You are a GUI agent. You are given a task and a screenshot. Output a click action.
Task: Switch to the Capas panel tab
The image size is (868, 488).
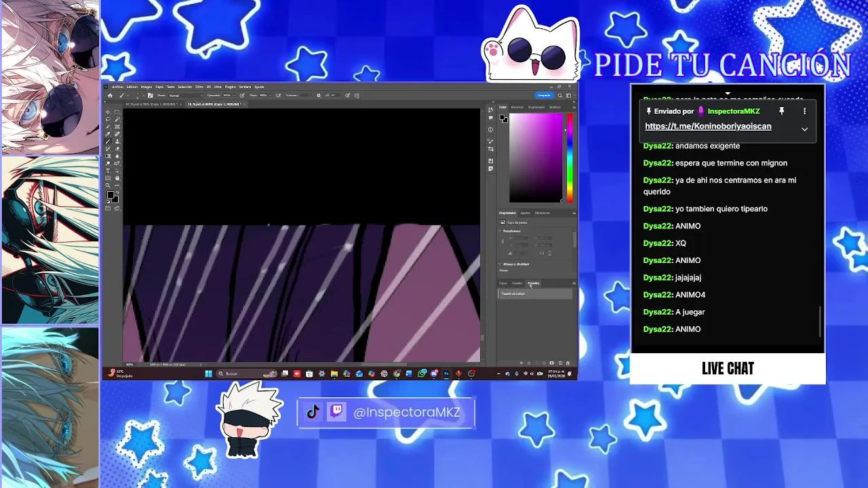coord(502,283)
